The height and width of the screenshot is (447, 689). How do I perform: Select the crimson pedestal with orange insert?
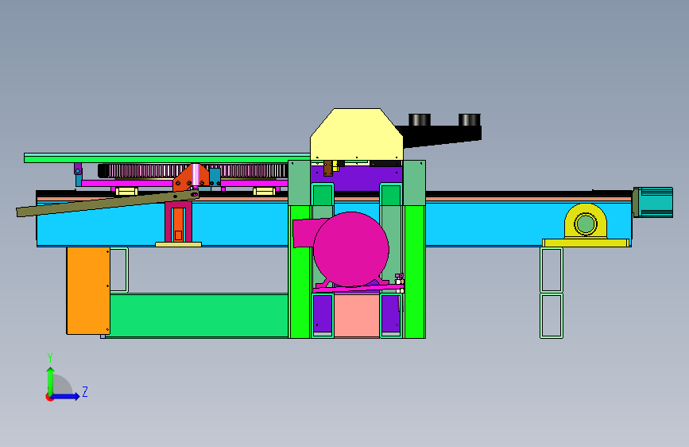(178, 222)
